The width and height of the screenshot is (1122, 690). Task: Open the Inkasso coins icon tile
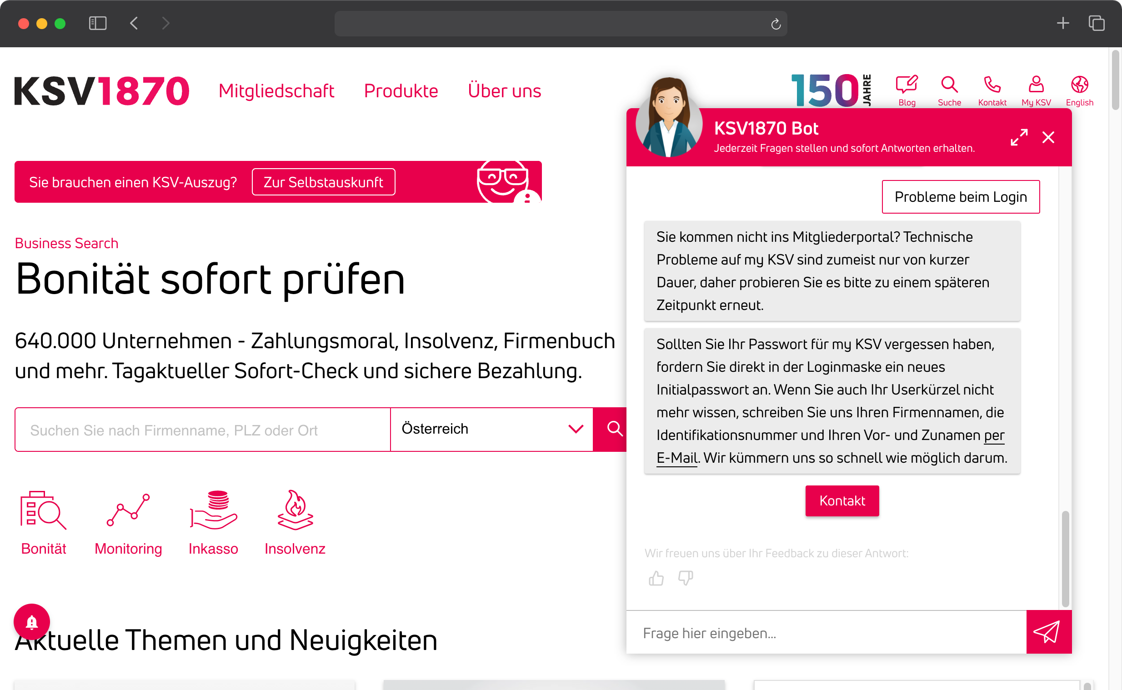[x=213, y=523]
